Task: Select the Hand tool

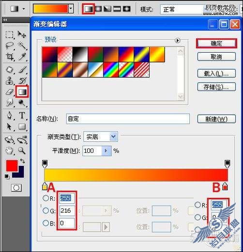Action: [9, 150]
